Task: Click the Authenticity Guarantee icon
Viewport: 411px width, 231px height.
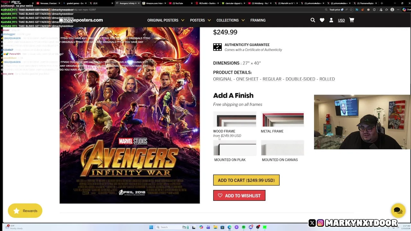Action: point(217,47)
